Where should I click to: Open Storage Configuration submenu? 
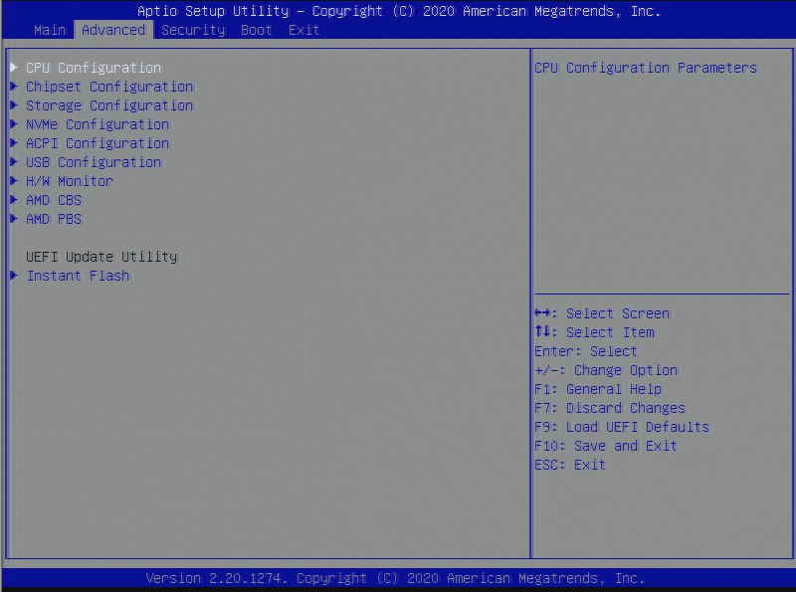click(x=109, y=105)
